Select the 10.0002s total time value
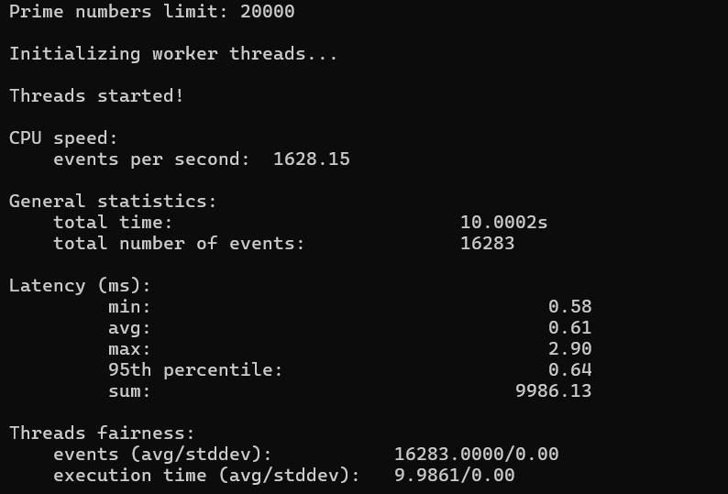Image resolution: width=728 pixels, height=494 pixels. (503, 223)
